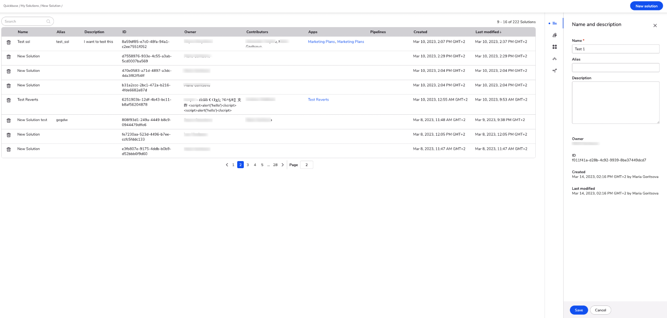Click 'I want to test this' description
667x318 pixels.
pyautogui.click(x=98, y=42)
